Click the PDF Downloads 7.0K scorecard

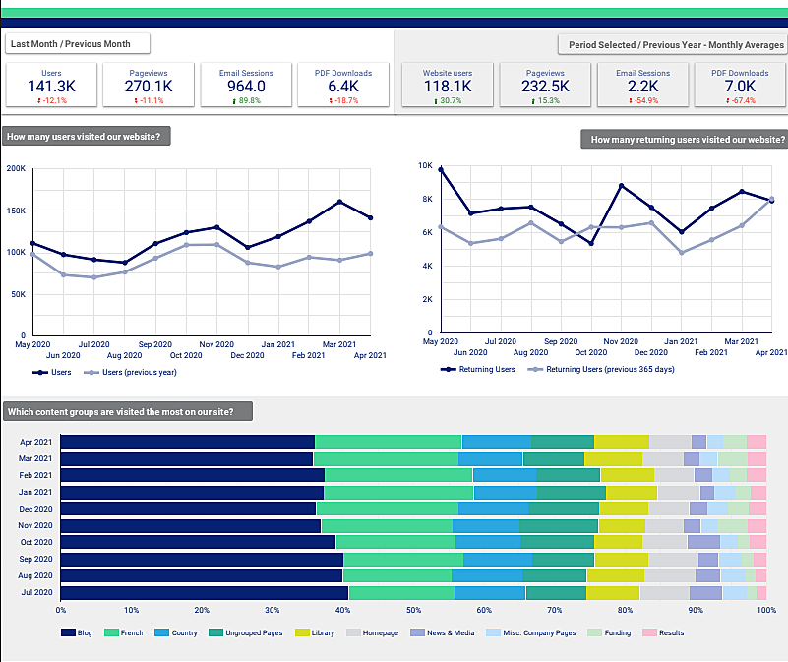click(740, 86)
